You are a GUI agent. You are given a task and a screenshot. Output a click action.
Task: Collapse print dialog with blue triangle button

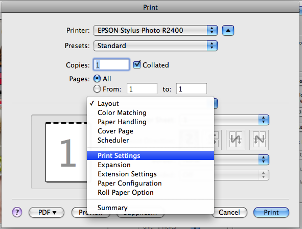[228, 31]
